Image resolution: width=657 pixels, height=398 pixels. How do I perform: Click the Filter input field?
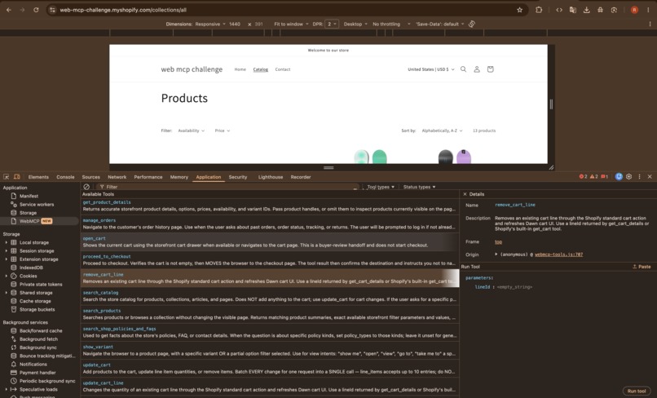coord(228,187)
